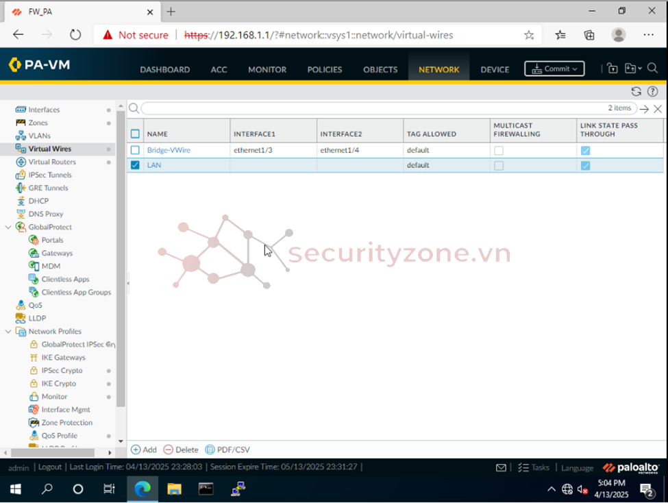Open the Monitor profile icon
668x503 pixels.
click(x=34, y=396)
